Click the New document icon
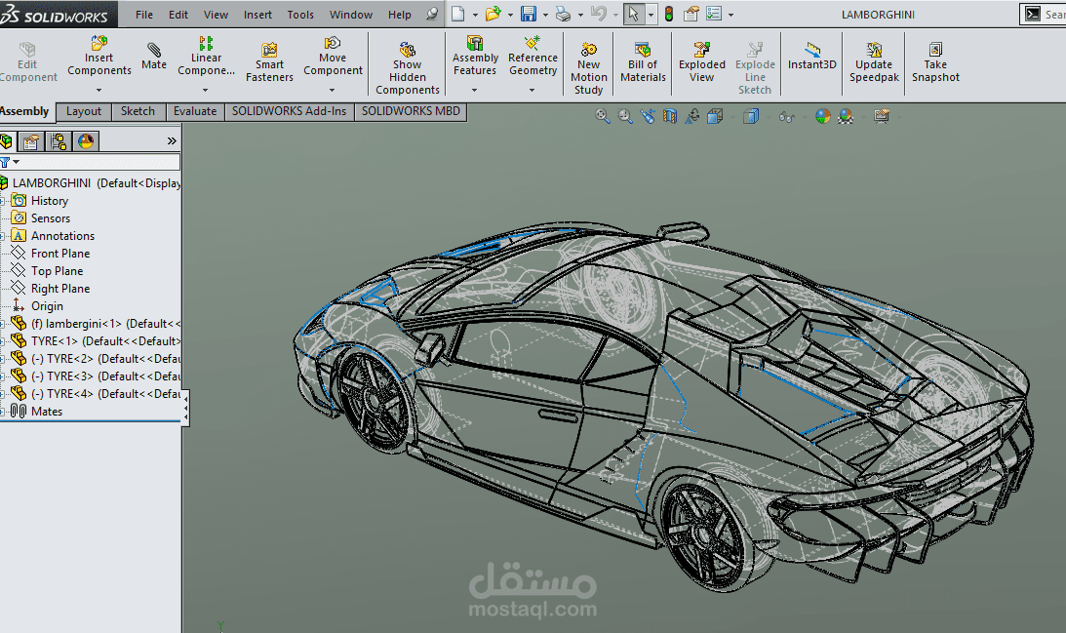Viewport: 1066px width, 633px height. (458, 14)
